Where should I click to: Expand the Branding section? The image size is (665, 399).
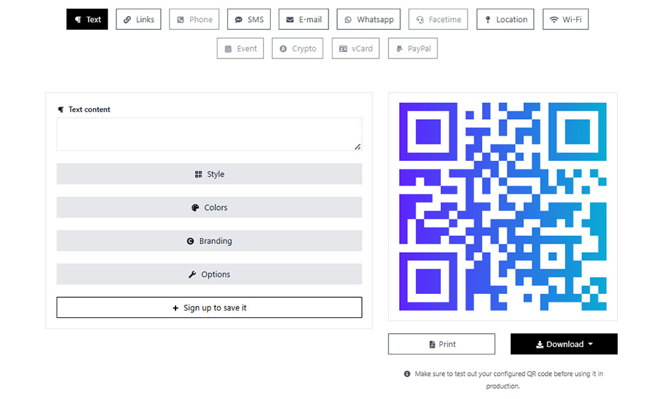tap(209, 241)
